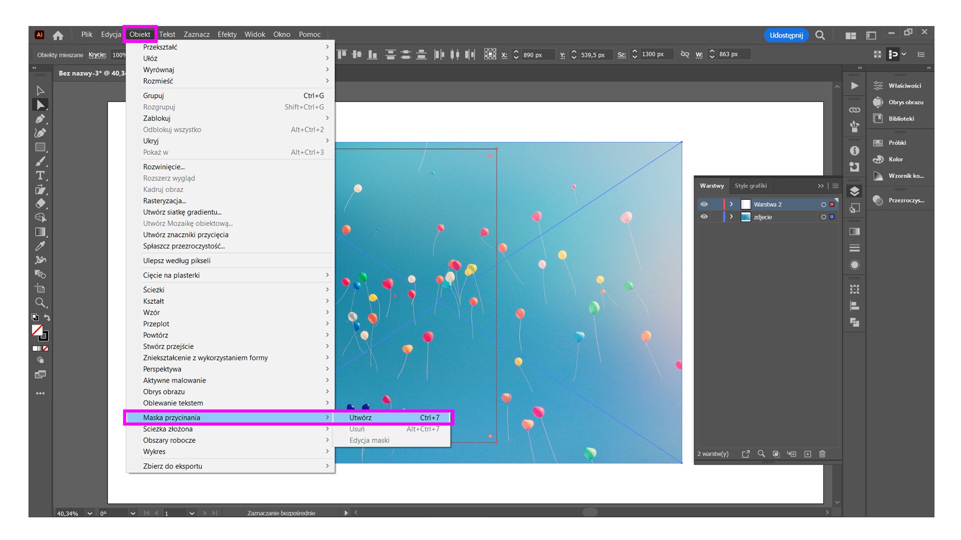Open the Próbki panel
The width and height of the screenshot is (961, 540).
897,142
